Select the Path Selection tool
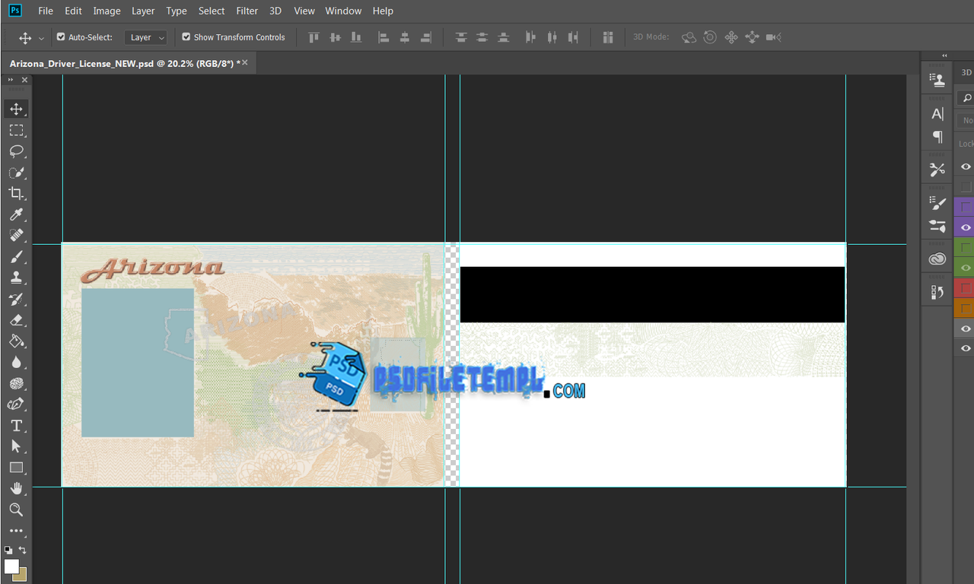 pyautogui.click(x=16, y=446)
